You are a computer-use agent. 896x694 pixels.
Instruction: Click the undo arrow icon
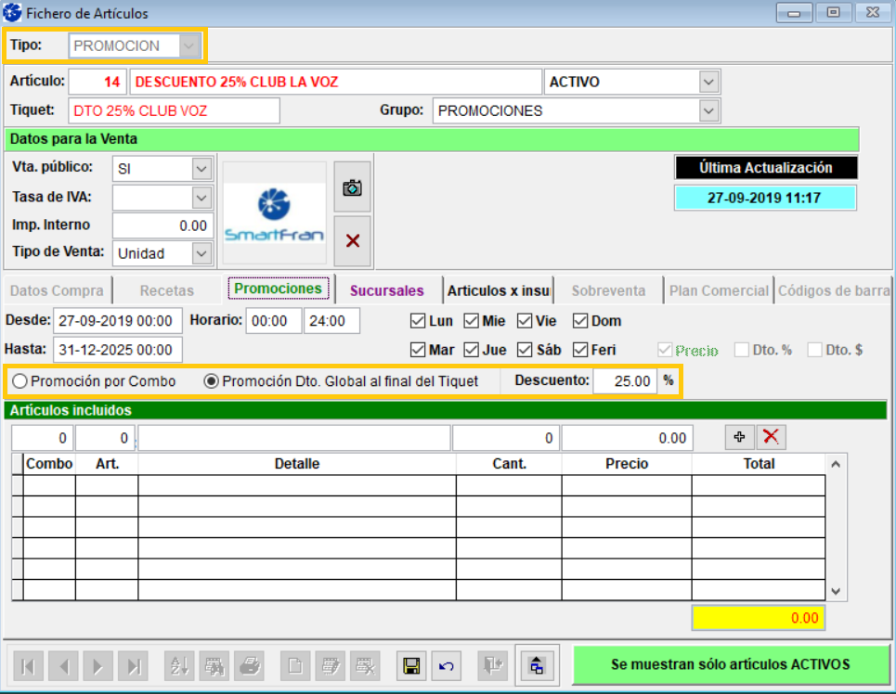coord(447,664)
